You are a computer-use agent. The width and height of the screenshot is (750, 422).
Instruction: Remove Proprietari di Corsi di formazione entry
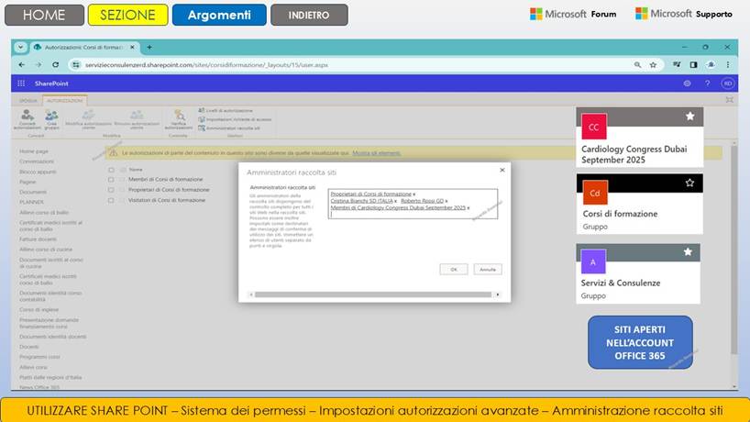pos(414,194)
